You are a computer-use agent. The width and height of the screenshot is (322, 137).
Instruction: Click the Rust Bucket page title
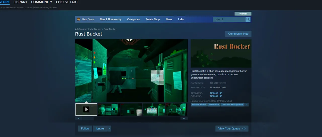point(89,34)
